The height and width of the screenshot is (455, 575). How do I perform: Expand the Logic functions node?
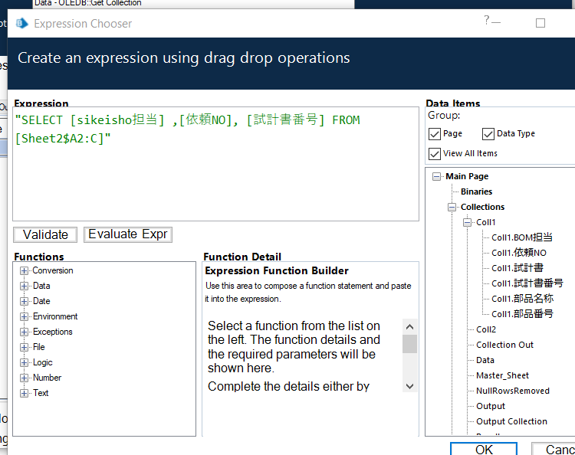pyautogui.click(x=25, y=362)
